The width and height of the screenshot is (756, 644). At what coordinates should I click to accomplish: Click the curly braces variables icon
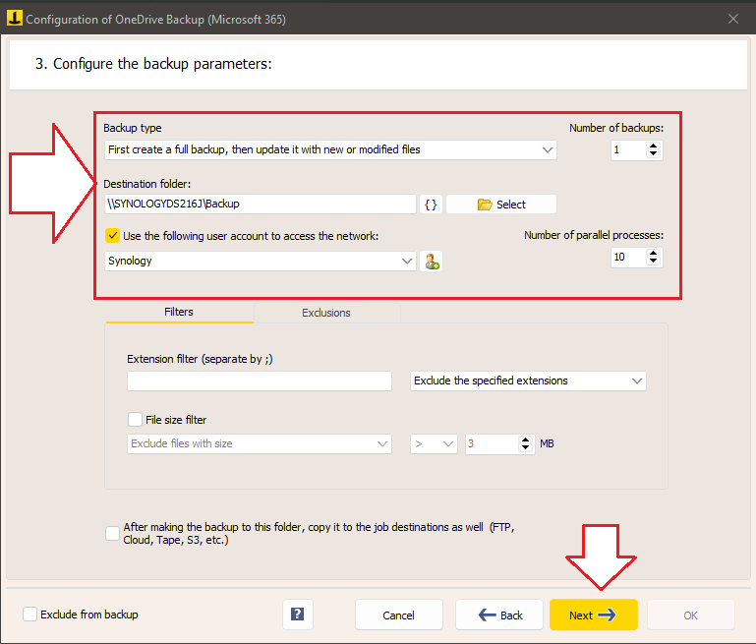431,205
